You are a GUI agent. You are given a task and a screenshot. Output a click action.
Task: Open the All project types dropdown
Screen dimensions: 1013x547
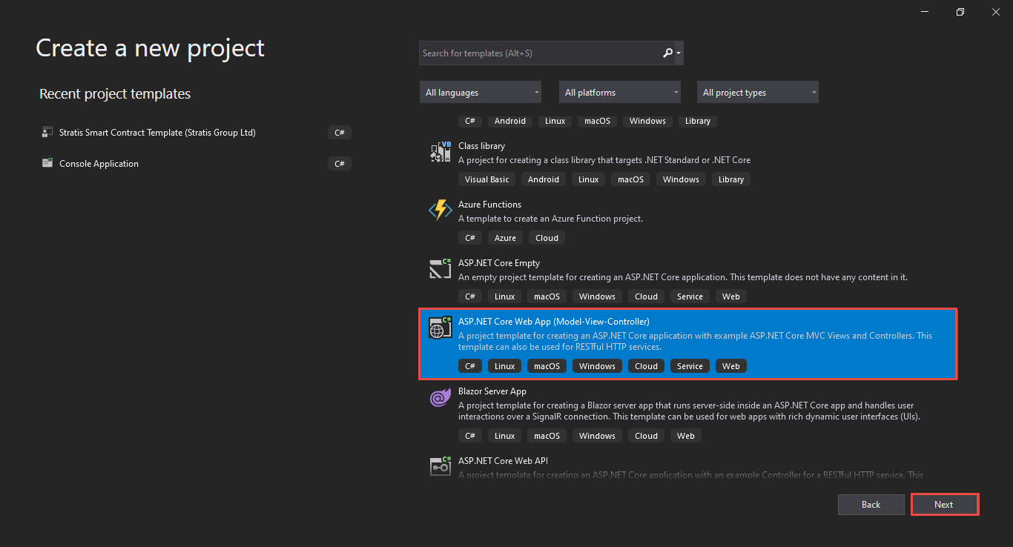pyautogui.click(x=757, y=93)
